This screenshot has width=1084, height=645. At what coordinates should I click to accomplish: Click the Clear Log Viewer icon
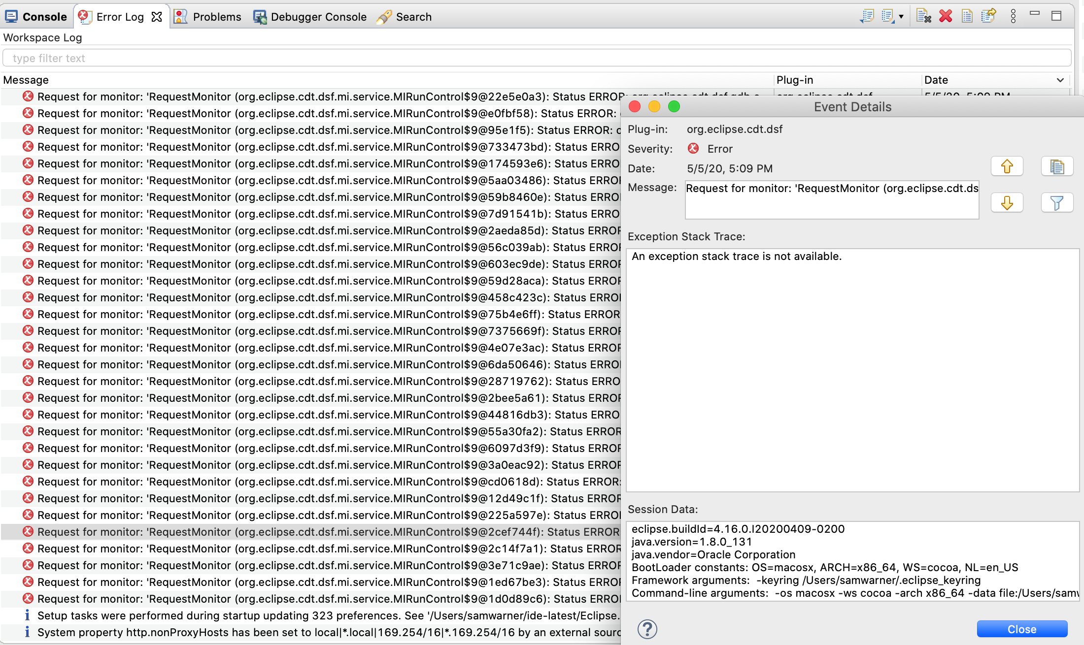coord(923,16)
